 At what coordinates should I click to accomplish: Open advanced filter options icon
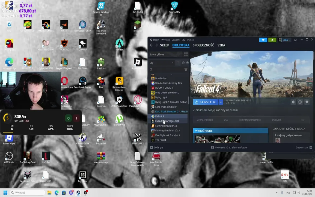coord(186,69)
